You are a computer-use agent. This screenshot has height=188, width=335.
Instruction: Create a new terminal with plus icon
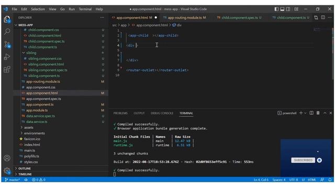[x=301, y=113]
